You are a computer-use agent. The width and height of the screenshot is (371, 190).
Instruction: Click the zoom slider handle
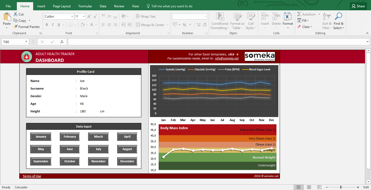[341, 187]
